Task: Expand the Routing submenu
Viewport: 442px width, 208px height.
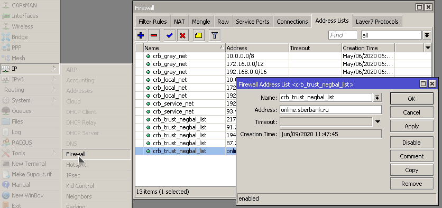Action: [30, 90]
